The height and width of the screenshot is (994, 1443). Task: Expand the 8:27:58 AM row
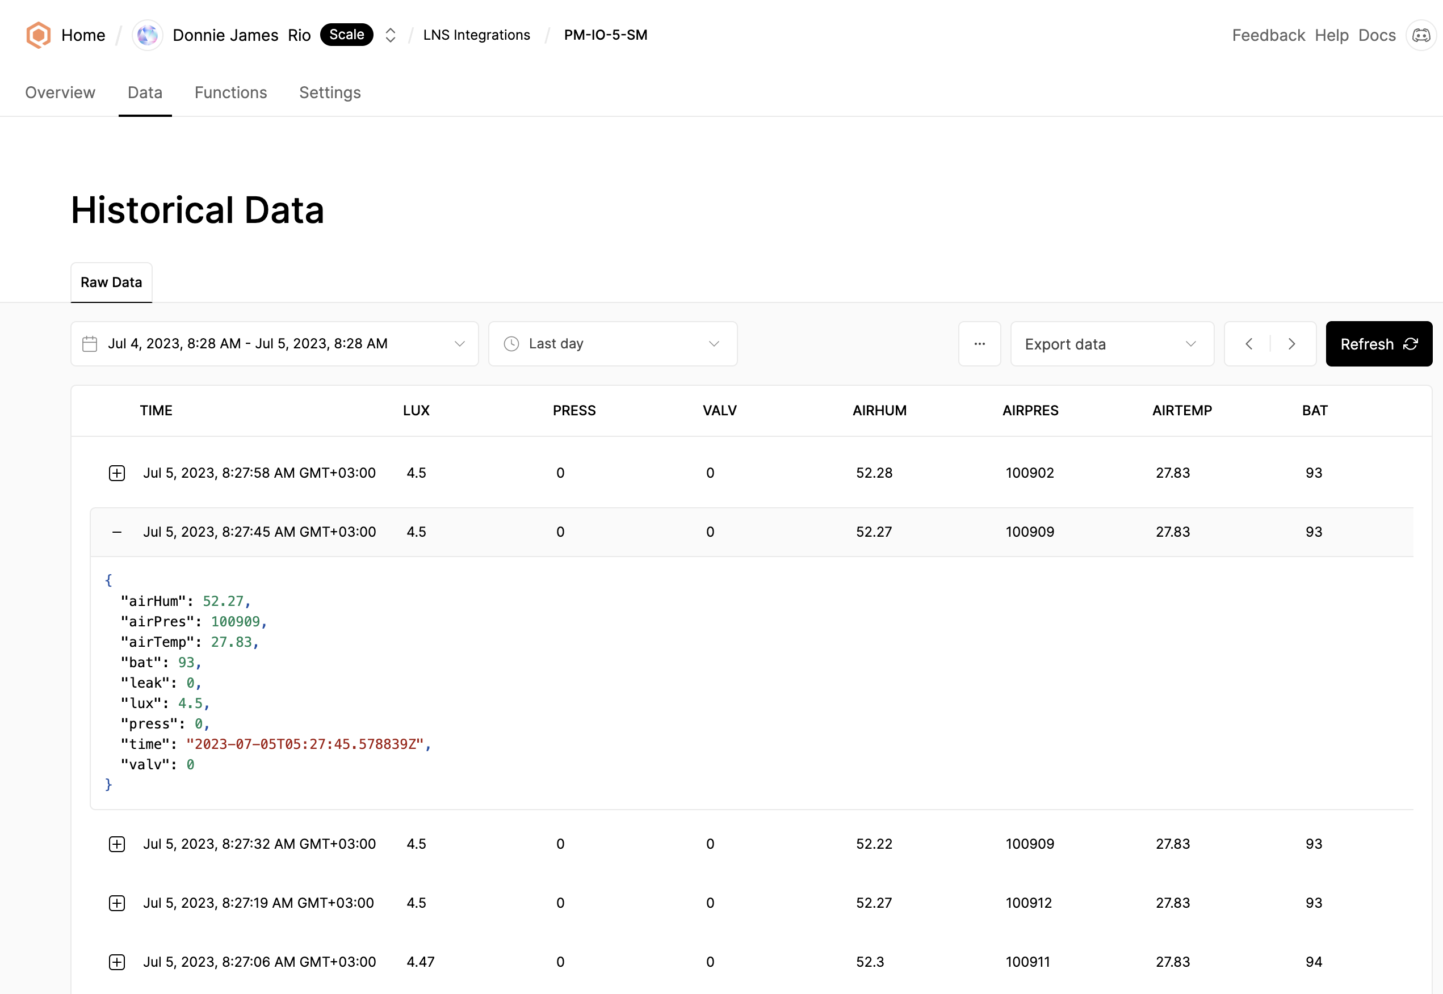(x=116, y=473)
